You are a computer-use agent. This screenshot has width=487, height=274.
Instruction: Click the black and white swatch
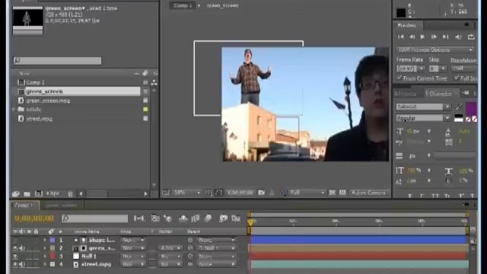pyautogui.click(x=458, y=118)
